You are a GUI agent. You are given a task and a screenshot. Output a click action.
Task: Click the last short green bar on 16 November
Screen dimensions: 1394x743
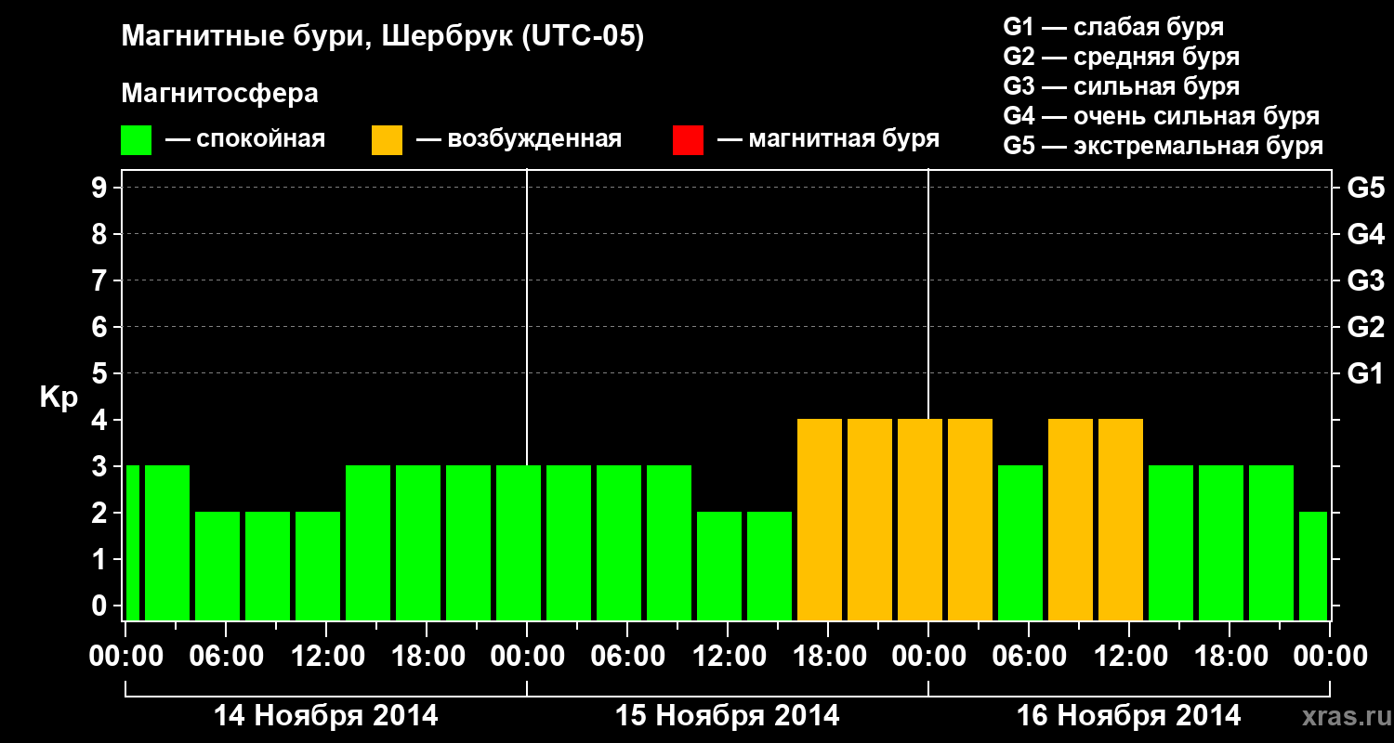[1313, 567]
